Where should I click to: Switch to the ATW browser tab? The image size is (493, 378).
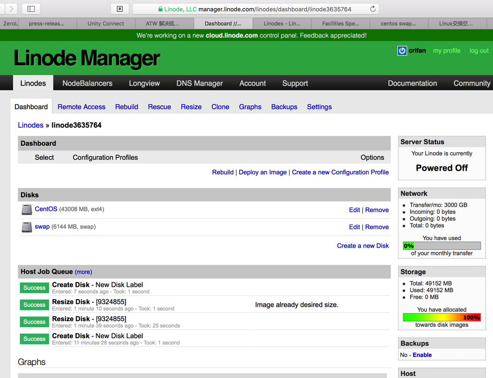click(x=164, y=23)
